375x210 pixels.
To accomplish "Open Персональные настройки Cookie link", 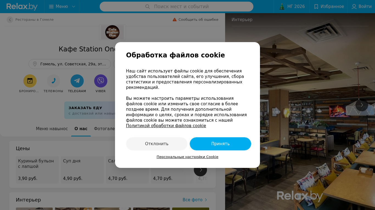I will click(187, 157).
